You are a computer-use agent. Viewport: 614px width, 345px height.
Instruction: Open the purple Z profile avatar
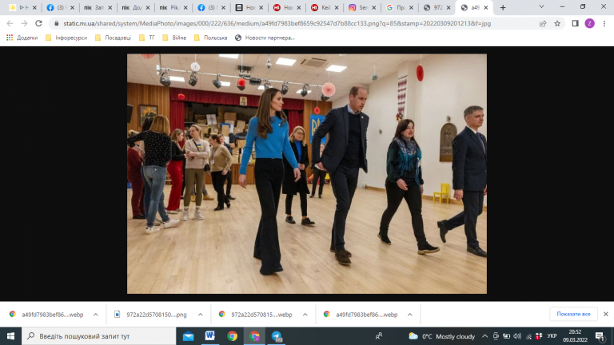click(x=589, y=23)
